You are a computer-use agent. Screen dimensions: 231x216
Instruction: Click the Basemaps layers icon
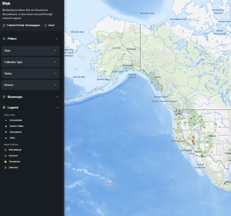click(4, 97)
